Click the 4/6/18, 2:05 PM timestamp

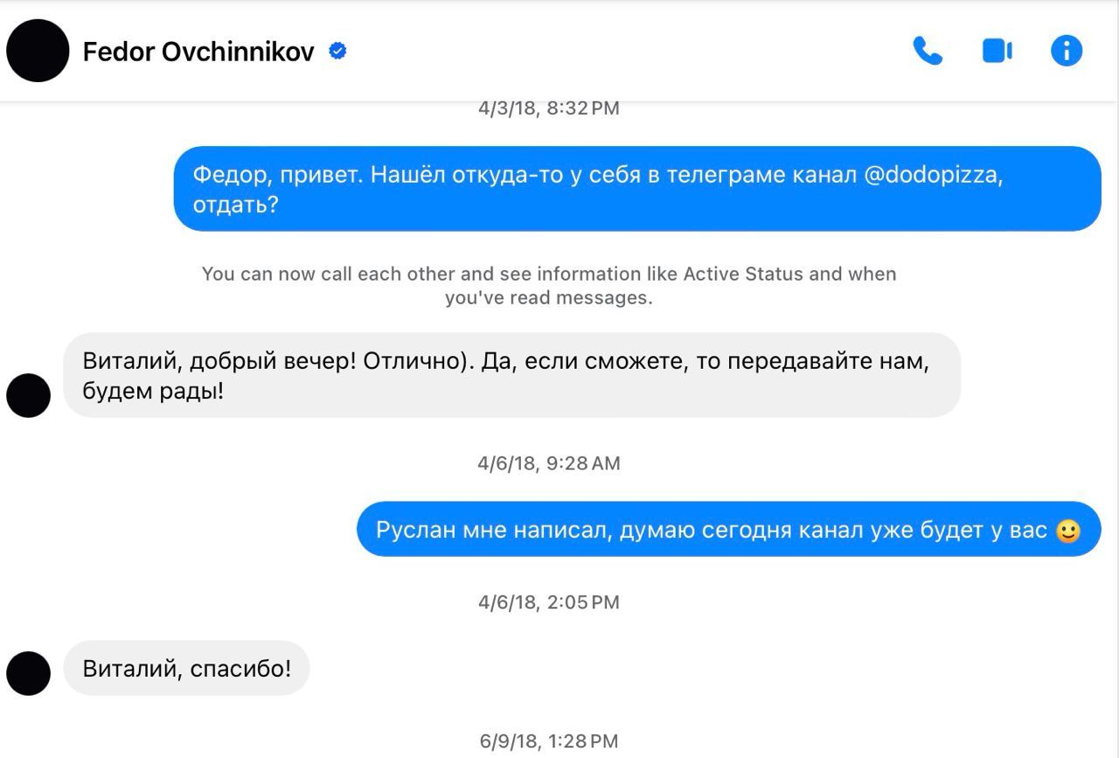[x=549, y=602]
